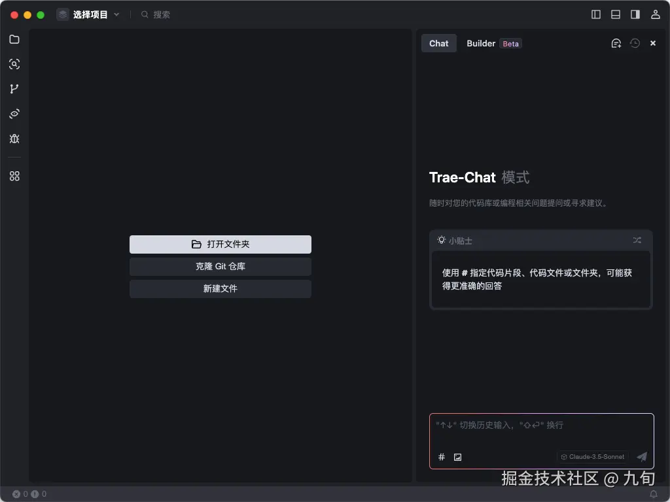Screen dimensions: 670x502
Task: Open the user account icon
Action: 656,14
